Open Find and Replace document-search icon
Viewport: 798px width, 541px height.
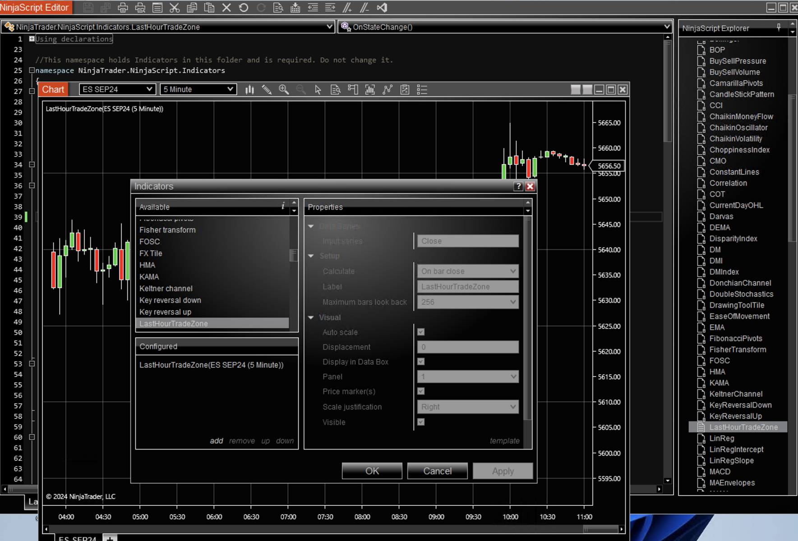(278, 8)
